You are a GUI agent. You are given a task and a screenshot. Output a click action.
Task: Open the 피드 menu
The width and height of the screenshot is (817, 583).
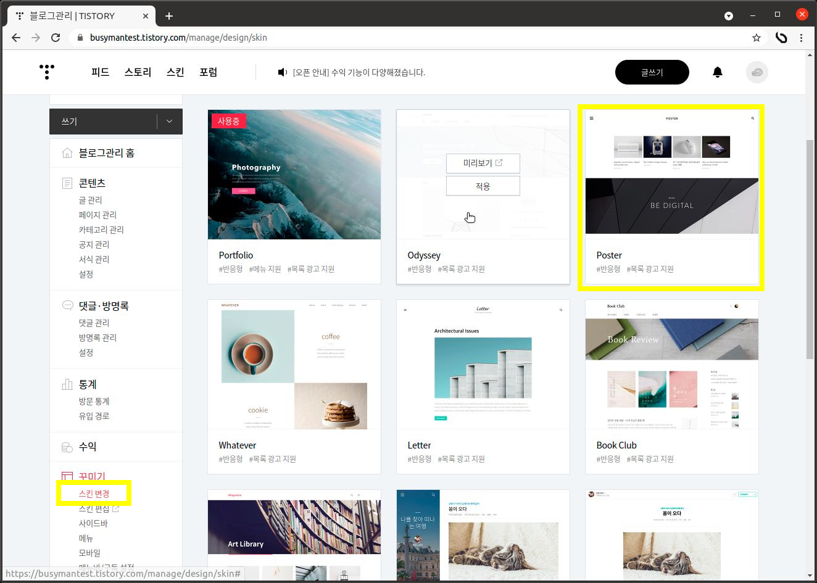[x=100, y=72]
